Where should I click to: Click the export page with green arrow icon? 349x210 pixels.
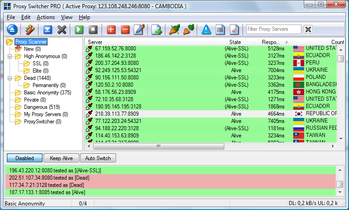(x=156, y=29)
